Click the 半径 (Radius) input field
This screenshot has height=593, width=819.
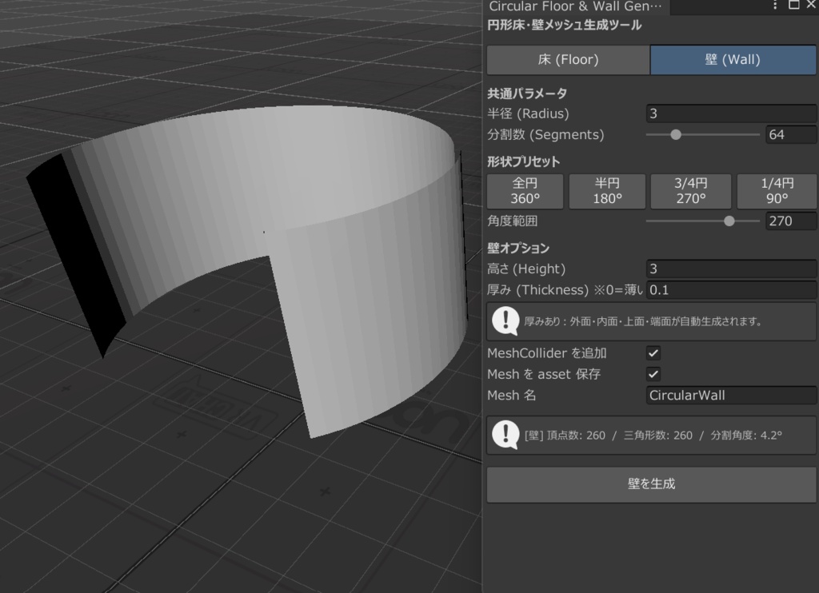pyautogui.click(x=731, y=113)
